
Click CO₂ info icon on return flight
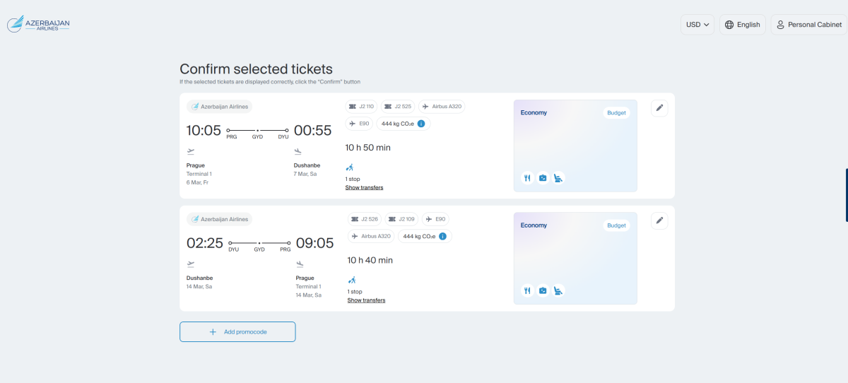coord(442,236)
